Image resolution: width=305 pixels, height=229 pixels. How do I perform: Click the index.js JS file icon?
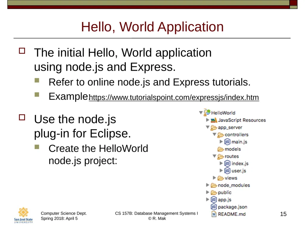click(x=227, y=163)
